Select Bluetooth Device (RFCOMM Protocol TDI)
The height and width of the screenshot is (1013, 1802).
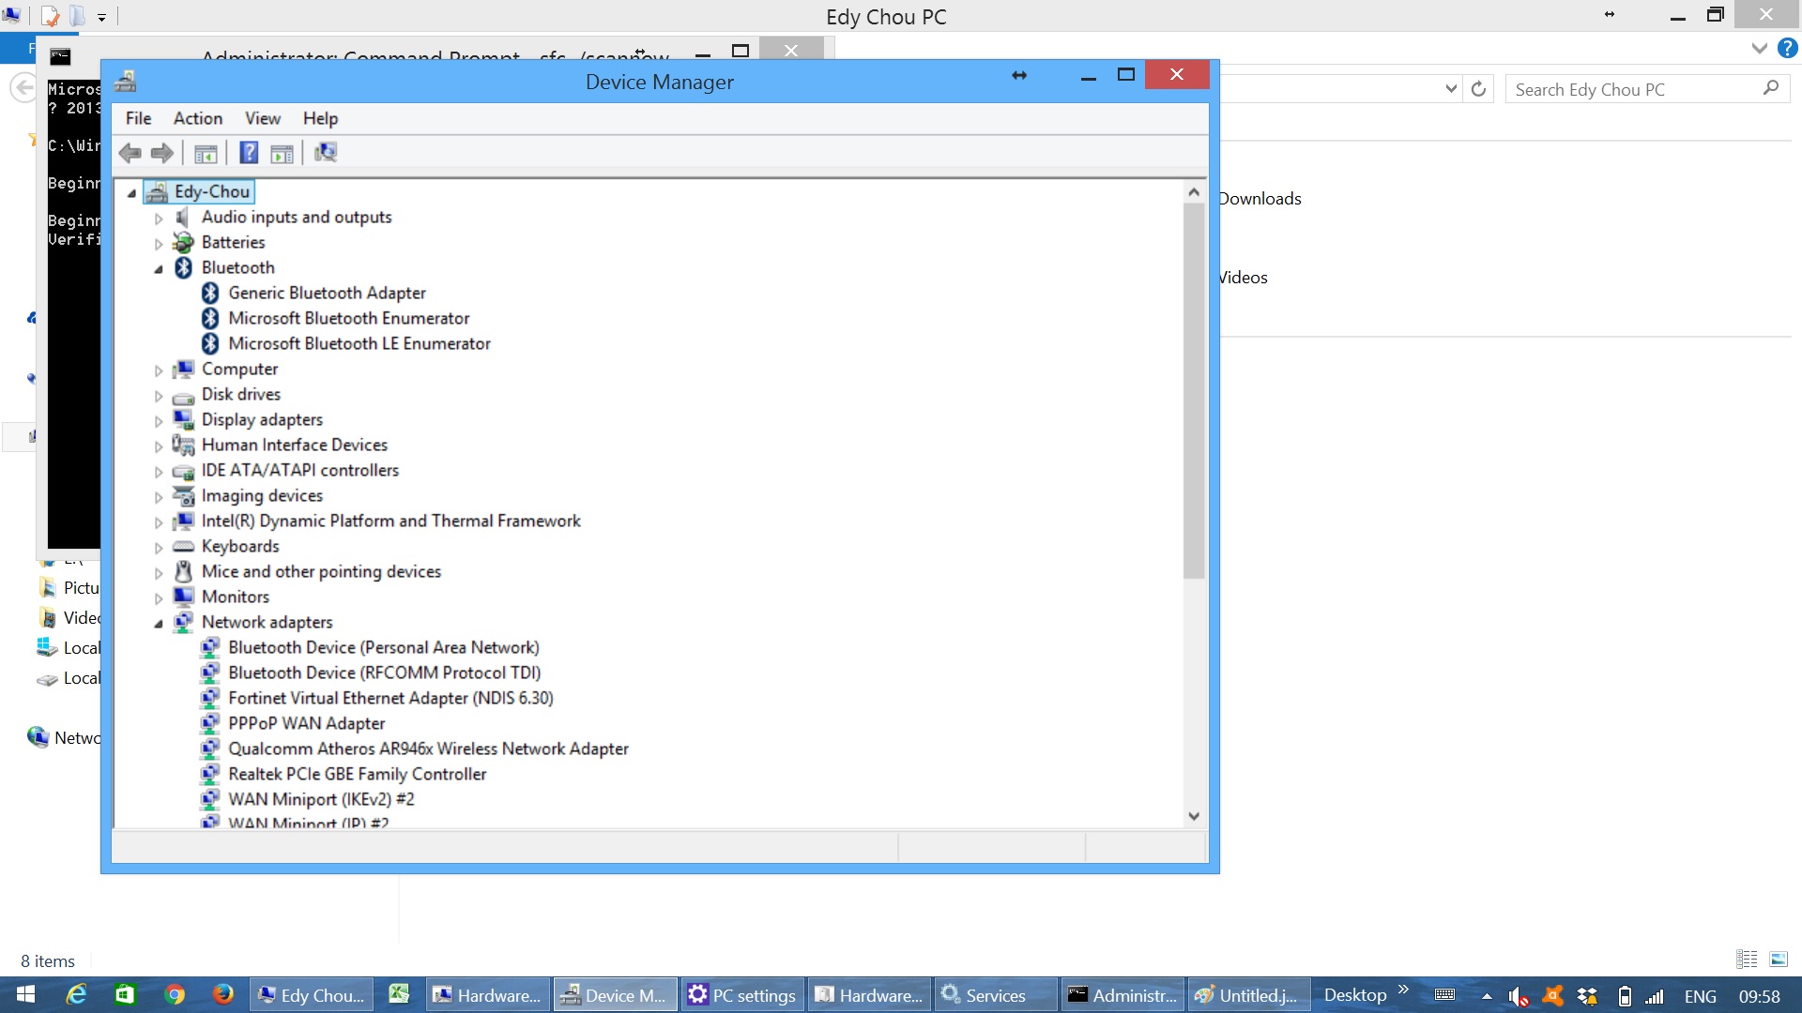[384, 673]
